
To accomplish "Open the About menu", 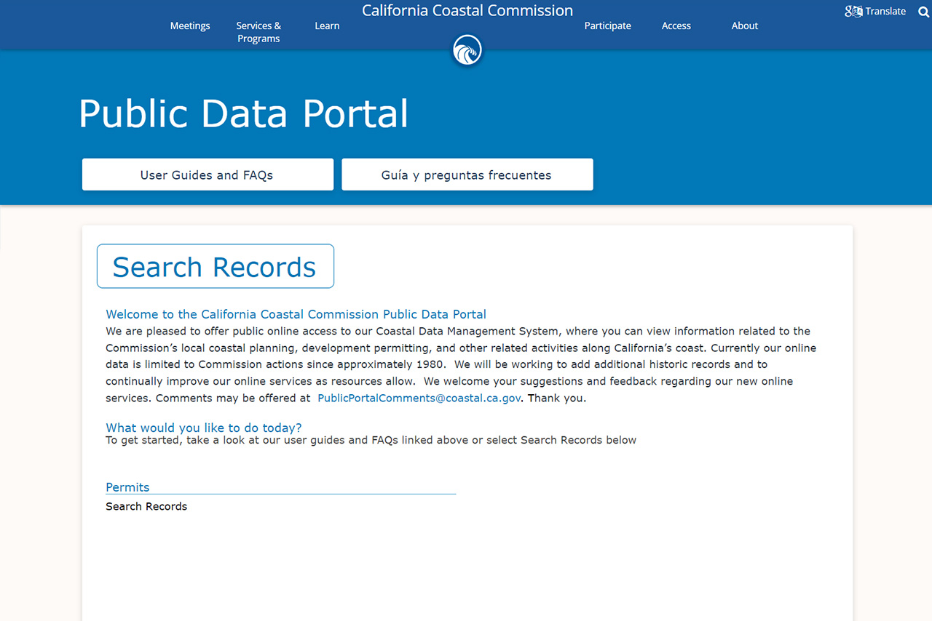I will 745,25.
